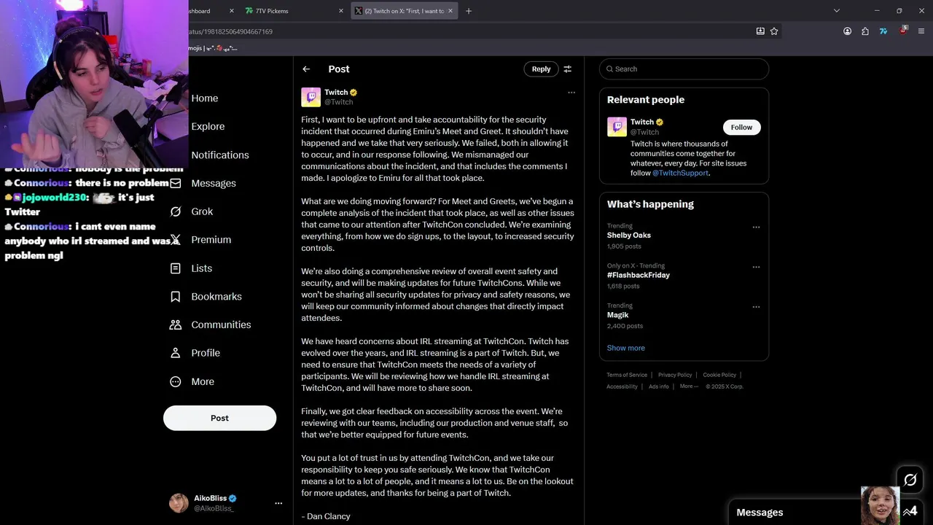Click the Grok icon in the sidebar

pyautogui.click(x=175, y=211)
